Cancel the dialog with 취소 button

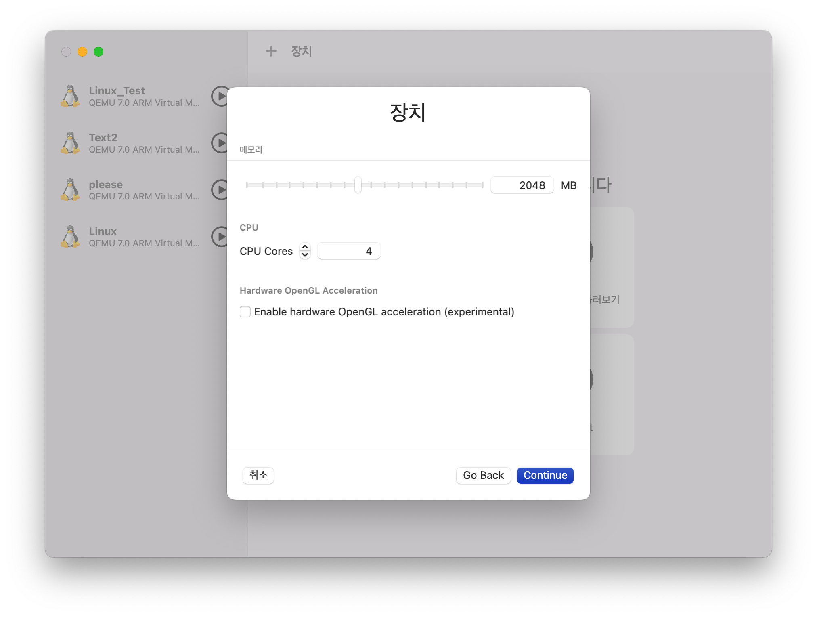click(258, 475)
